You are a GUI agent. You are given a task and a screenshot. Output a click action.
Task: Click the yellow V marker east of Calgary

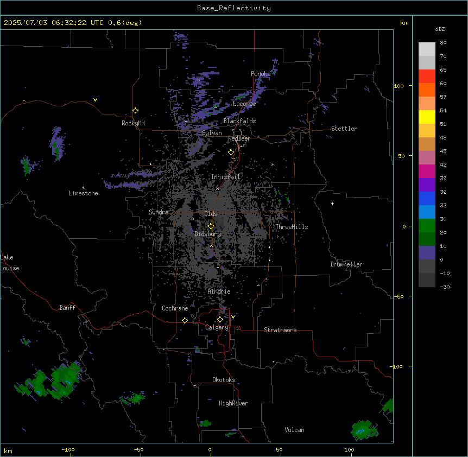pos(233,317)
